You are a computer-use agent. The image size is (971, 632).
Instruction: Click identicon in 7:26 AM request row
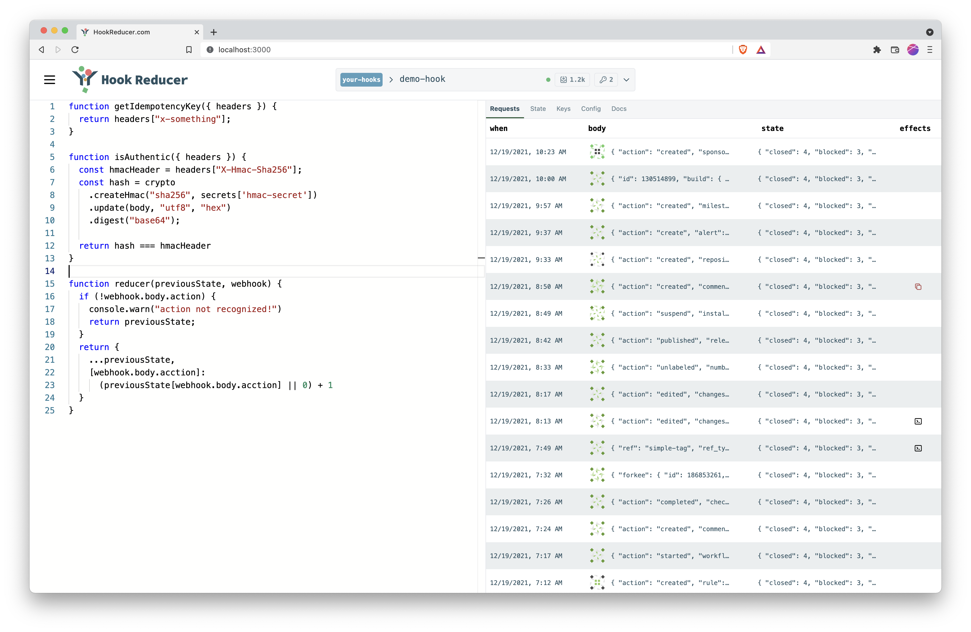pos(597,502)
